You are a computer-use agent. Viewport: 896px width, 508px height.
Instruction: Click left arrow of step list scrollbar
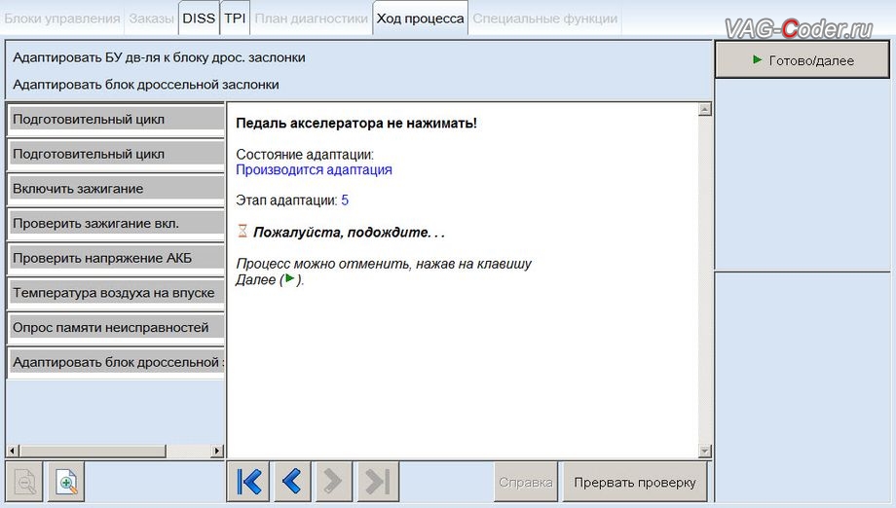[13, 451]
